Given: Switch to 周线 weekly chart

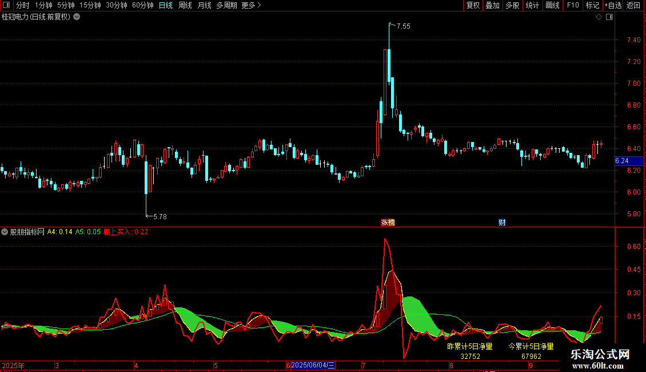Looking at the screenshot, I should tap(185, 5).
